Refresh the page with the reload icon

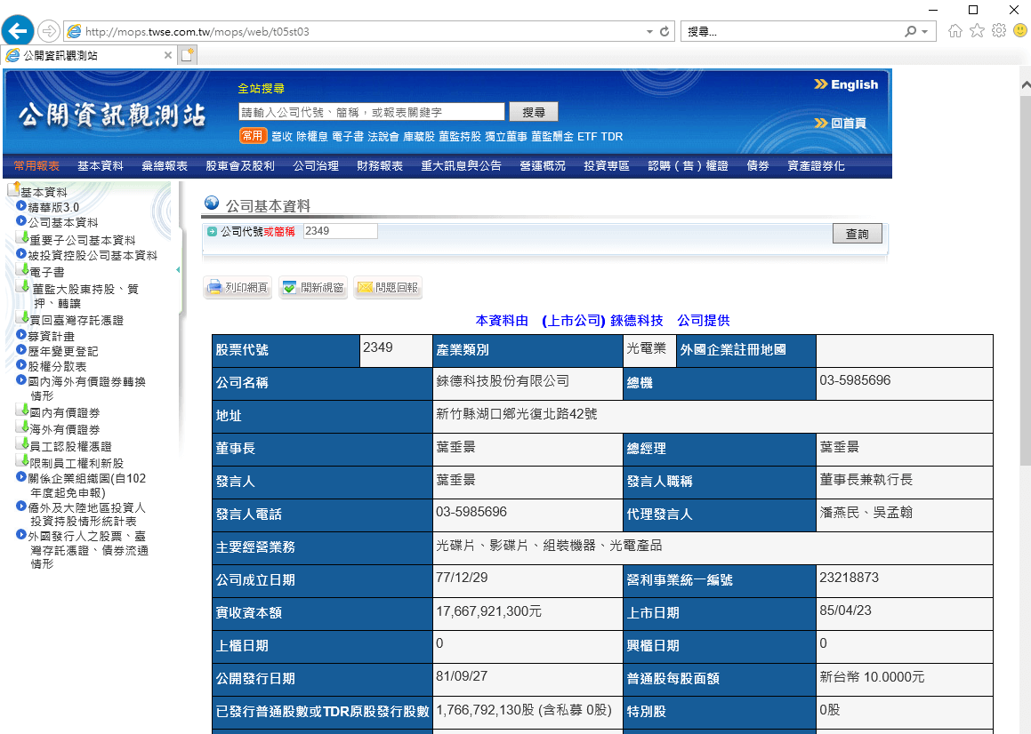coord(665,31)
